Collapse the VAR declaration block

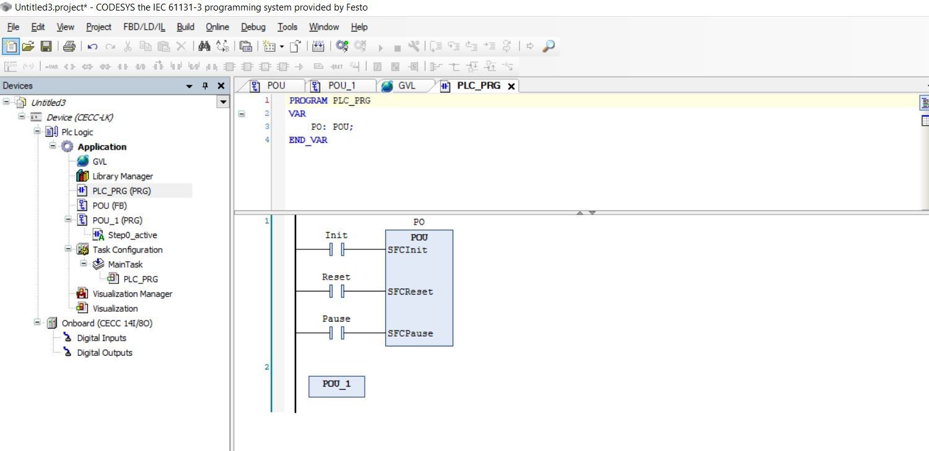pyautogui.click(x=242, y=114)
